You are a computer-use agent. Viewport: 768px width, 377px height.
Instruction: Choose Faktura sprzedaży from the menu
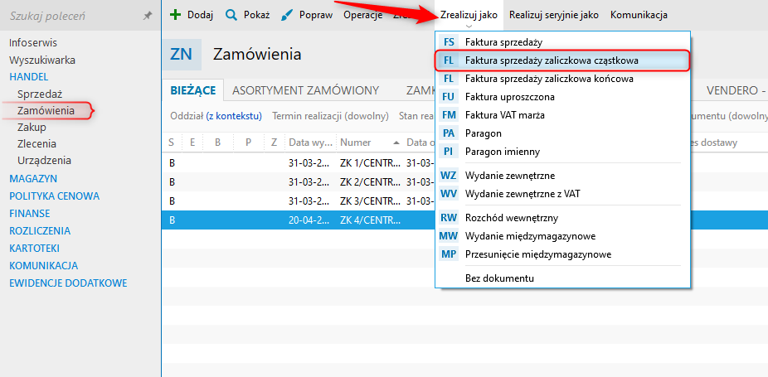(562, 42)
